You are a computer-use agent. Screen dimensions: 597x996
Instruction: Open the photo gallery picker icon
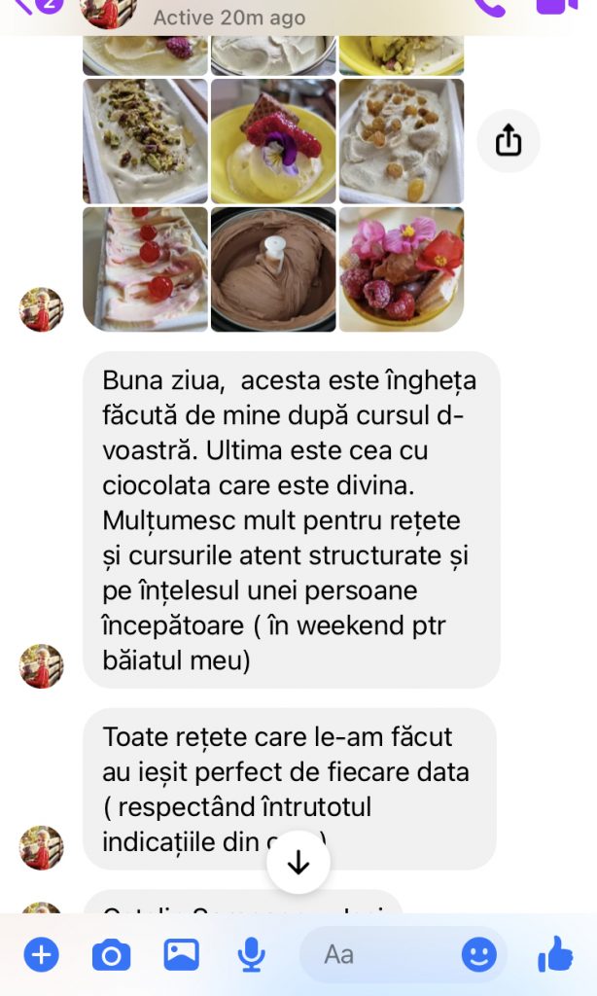click(x=182, y=955)
